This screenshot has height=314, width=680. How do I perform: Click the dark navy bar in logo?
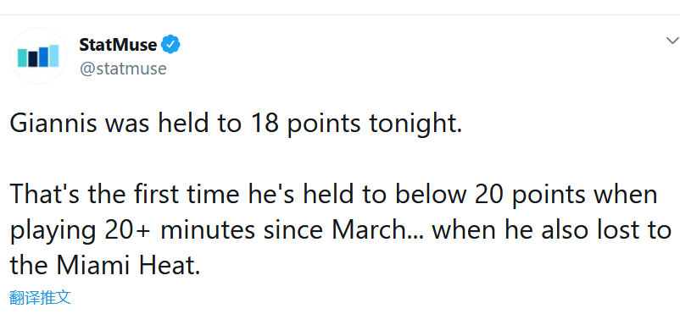pyautogui.click(x=33, y=59)
